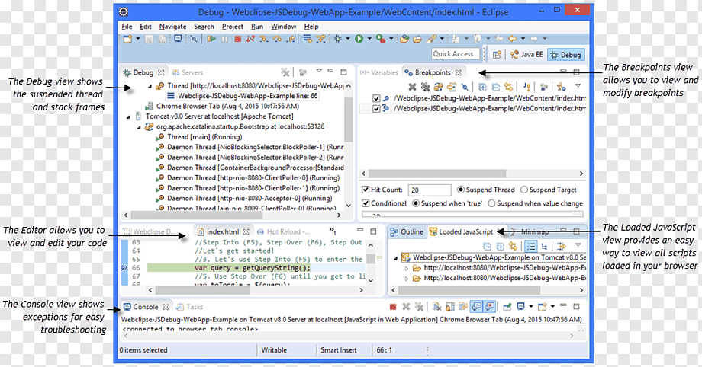Viewport: 702px width, 367px height.
Task: Click the red Terminate icon in main toolbar
Action: pyautogui.click(x=238, y=39)
